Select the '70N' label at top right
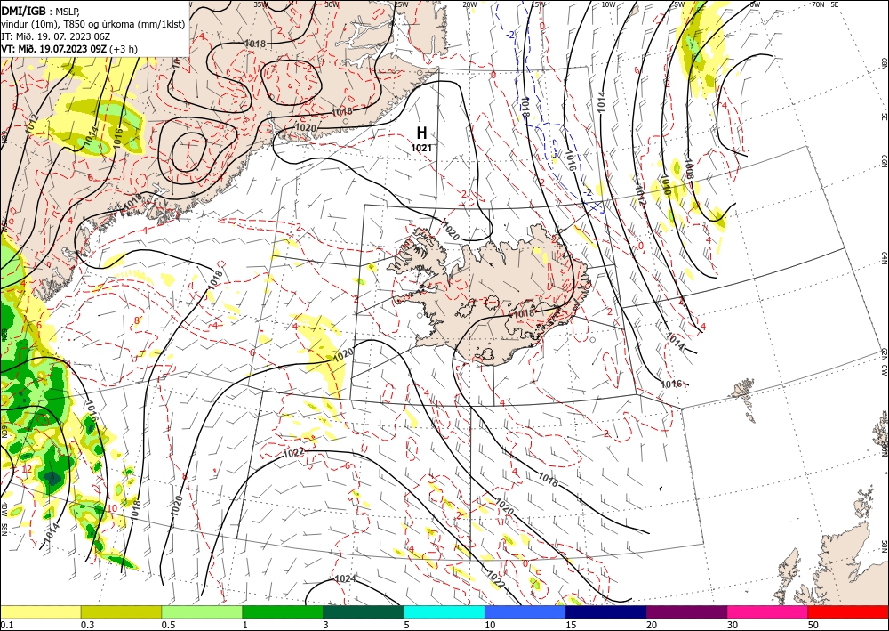This screenshot has height=631, width=889. tap(818, 4)
